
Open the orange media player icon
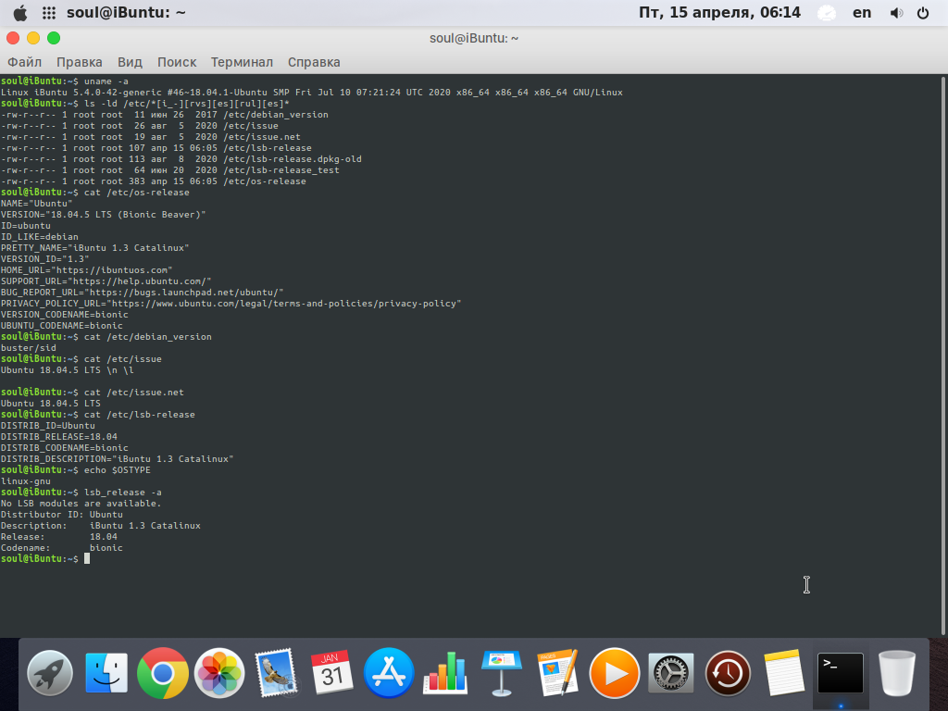pyautogui.click(x=615, y=673)
